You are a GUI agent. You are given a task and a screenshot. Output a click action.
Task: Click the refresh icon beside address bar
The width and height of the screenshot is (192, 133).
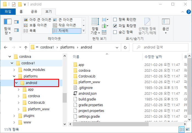click(x=125, y=47)
